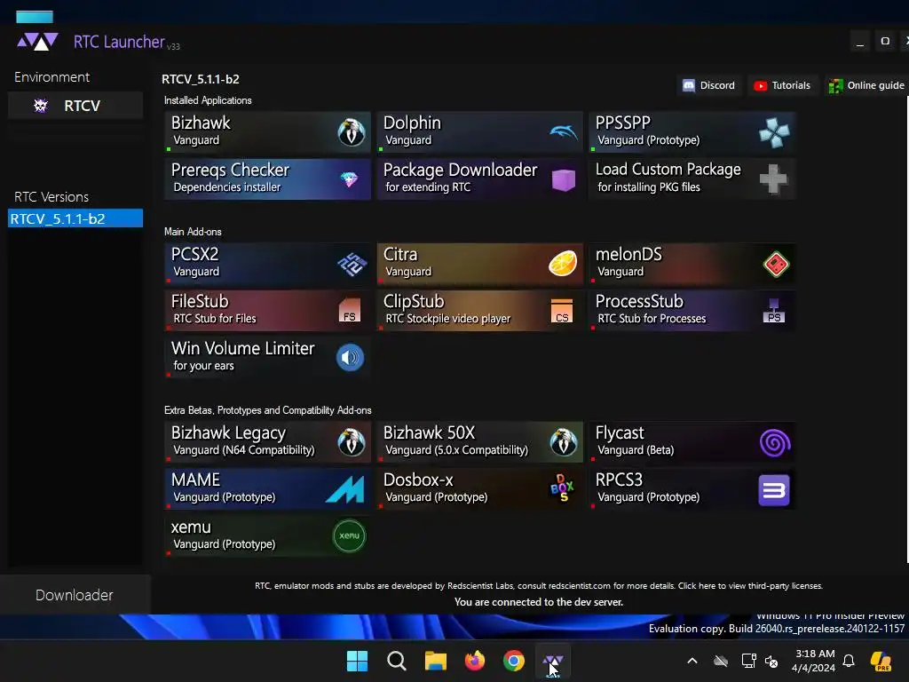
Task: Select the PCSX2 Vanguard add-on title
Action: coord(194,254)
